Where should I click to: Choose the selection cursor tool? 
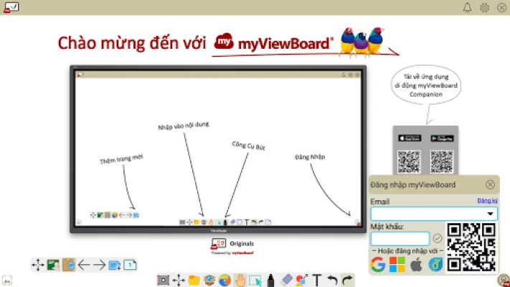click(x=255, y=280)
